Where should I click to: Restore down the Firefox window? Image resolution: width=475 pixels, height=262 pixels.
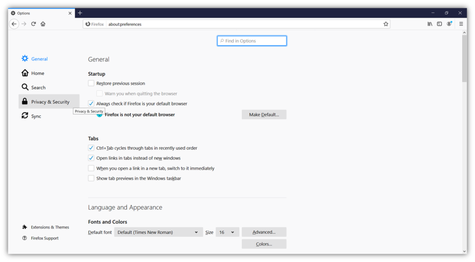point(447,13)
